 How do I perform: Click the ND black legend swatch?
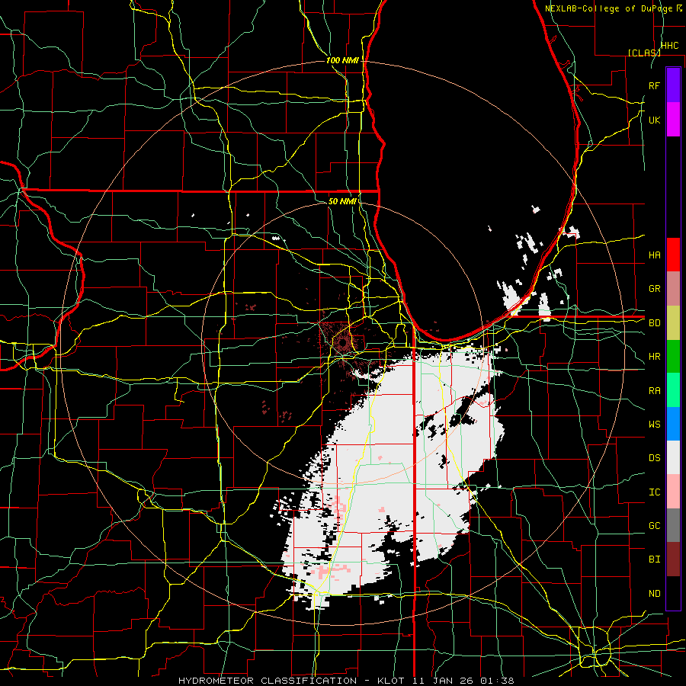click(x=673, y=593)
